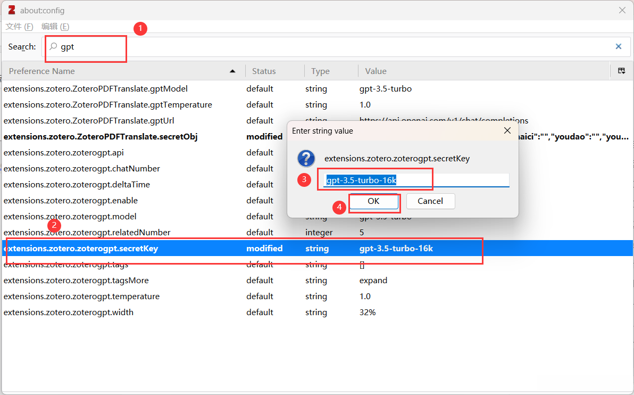Screen dimensions: 634x395
Task: Click the Zotero app icon in title bar
Action: point(12,10)
